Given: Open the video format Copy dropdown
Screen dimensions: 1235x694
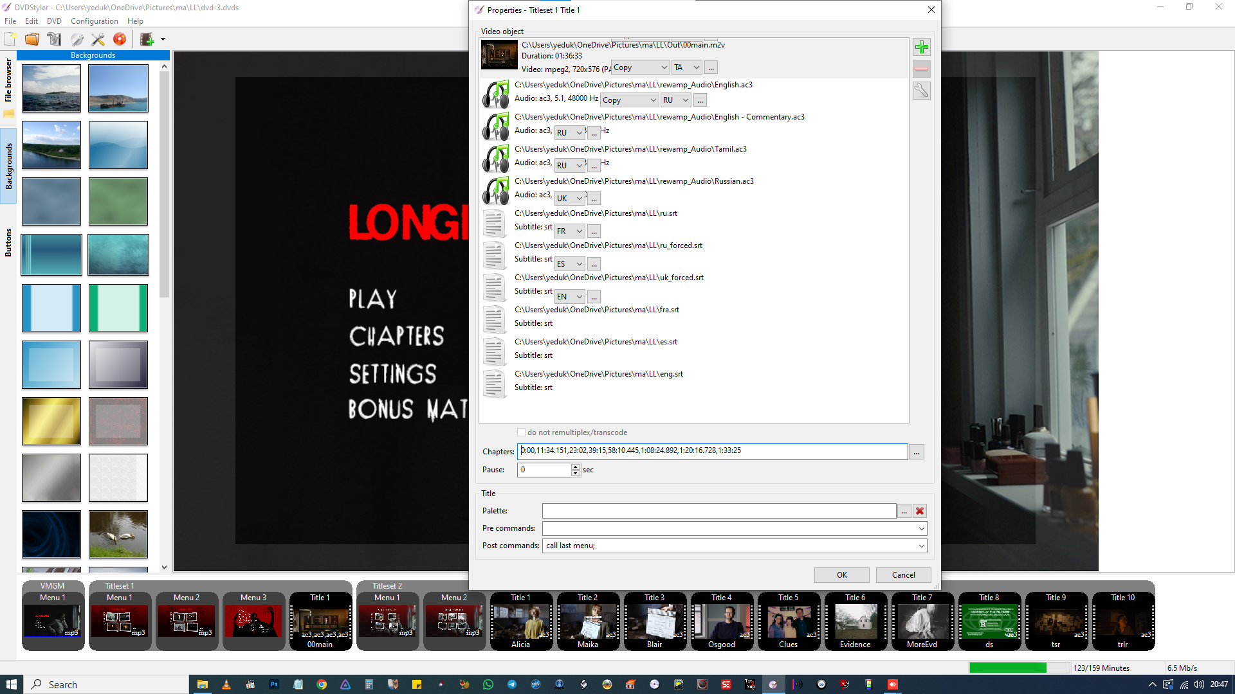Looking at the screenshot, I should coord(640,67).
